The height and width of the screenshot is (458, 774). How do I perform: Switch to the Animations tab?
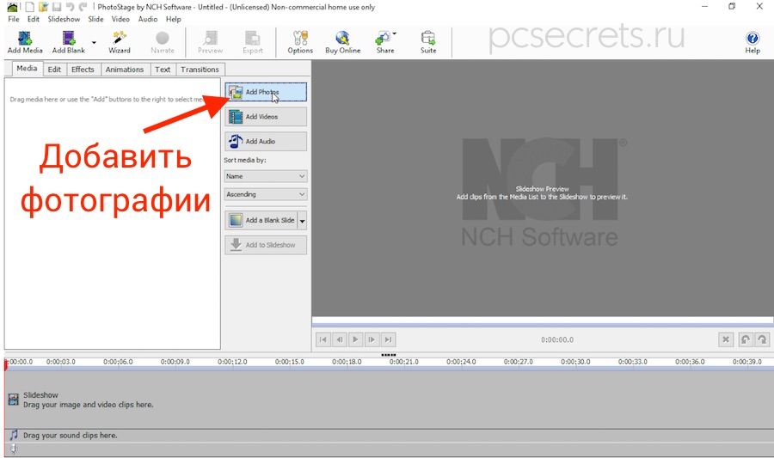(125, 70)
